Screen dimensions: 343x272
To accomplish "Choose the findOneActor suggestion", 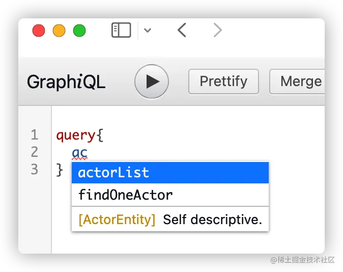I will 170,195.
